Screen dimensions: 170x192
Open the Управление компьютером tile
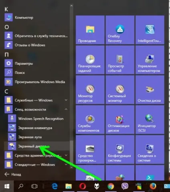tap(150, 60)
